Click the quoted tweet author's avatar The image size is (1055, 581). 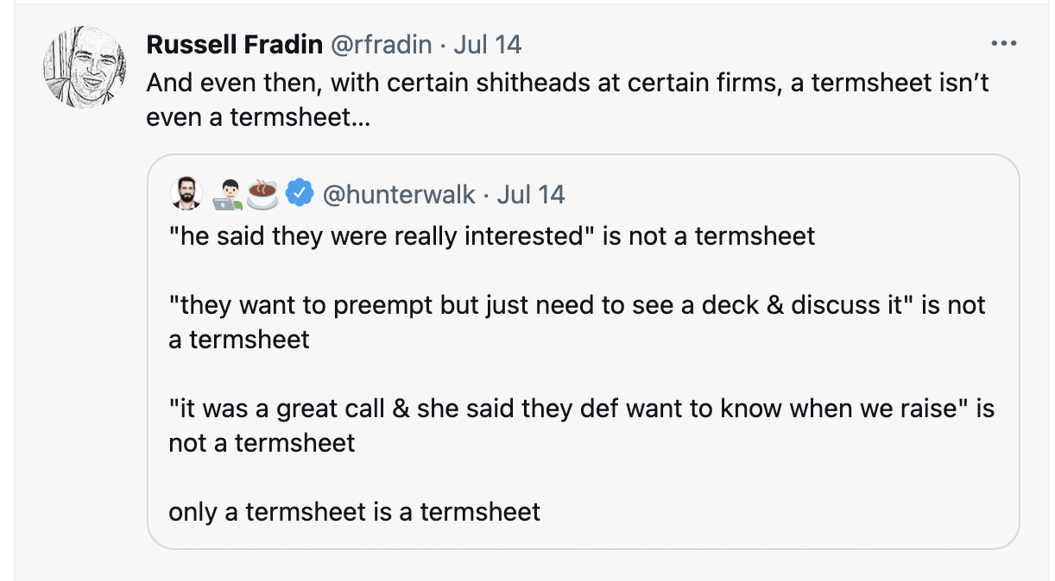click(x=186, y=194)
